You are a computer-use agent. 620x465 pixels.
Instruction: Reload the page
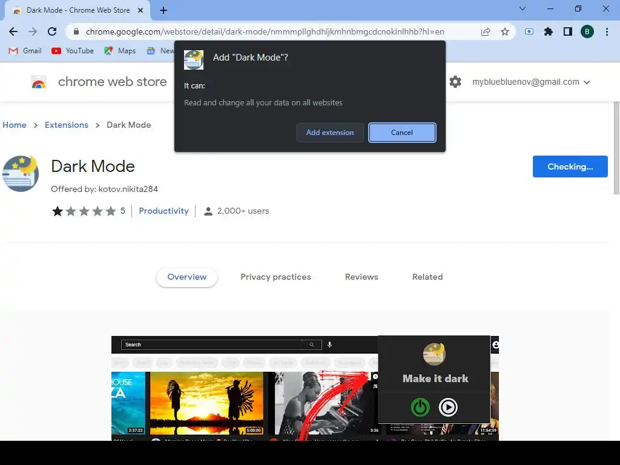(52, 31)
